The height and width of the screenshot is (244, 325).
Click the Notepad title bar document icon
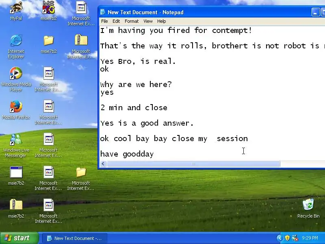103,12
